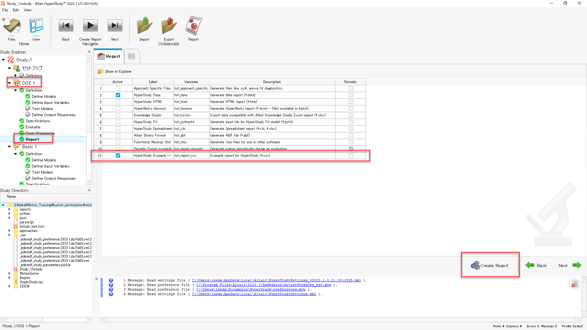Collapse the Basic 1 tree node
Screen dimensions: 587x330
(x=9, y=147)
